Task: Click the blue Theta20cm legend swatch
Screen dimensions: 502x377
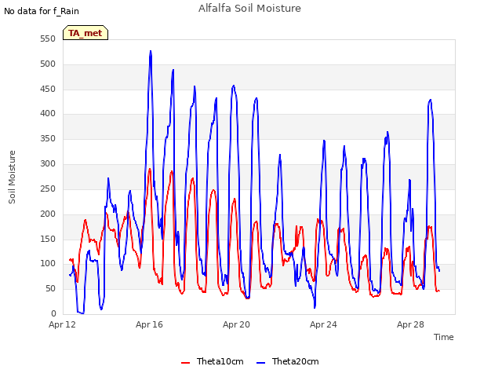Action: [x=260, y=363]
